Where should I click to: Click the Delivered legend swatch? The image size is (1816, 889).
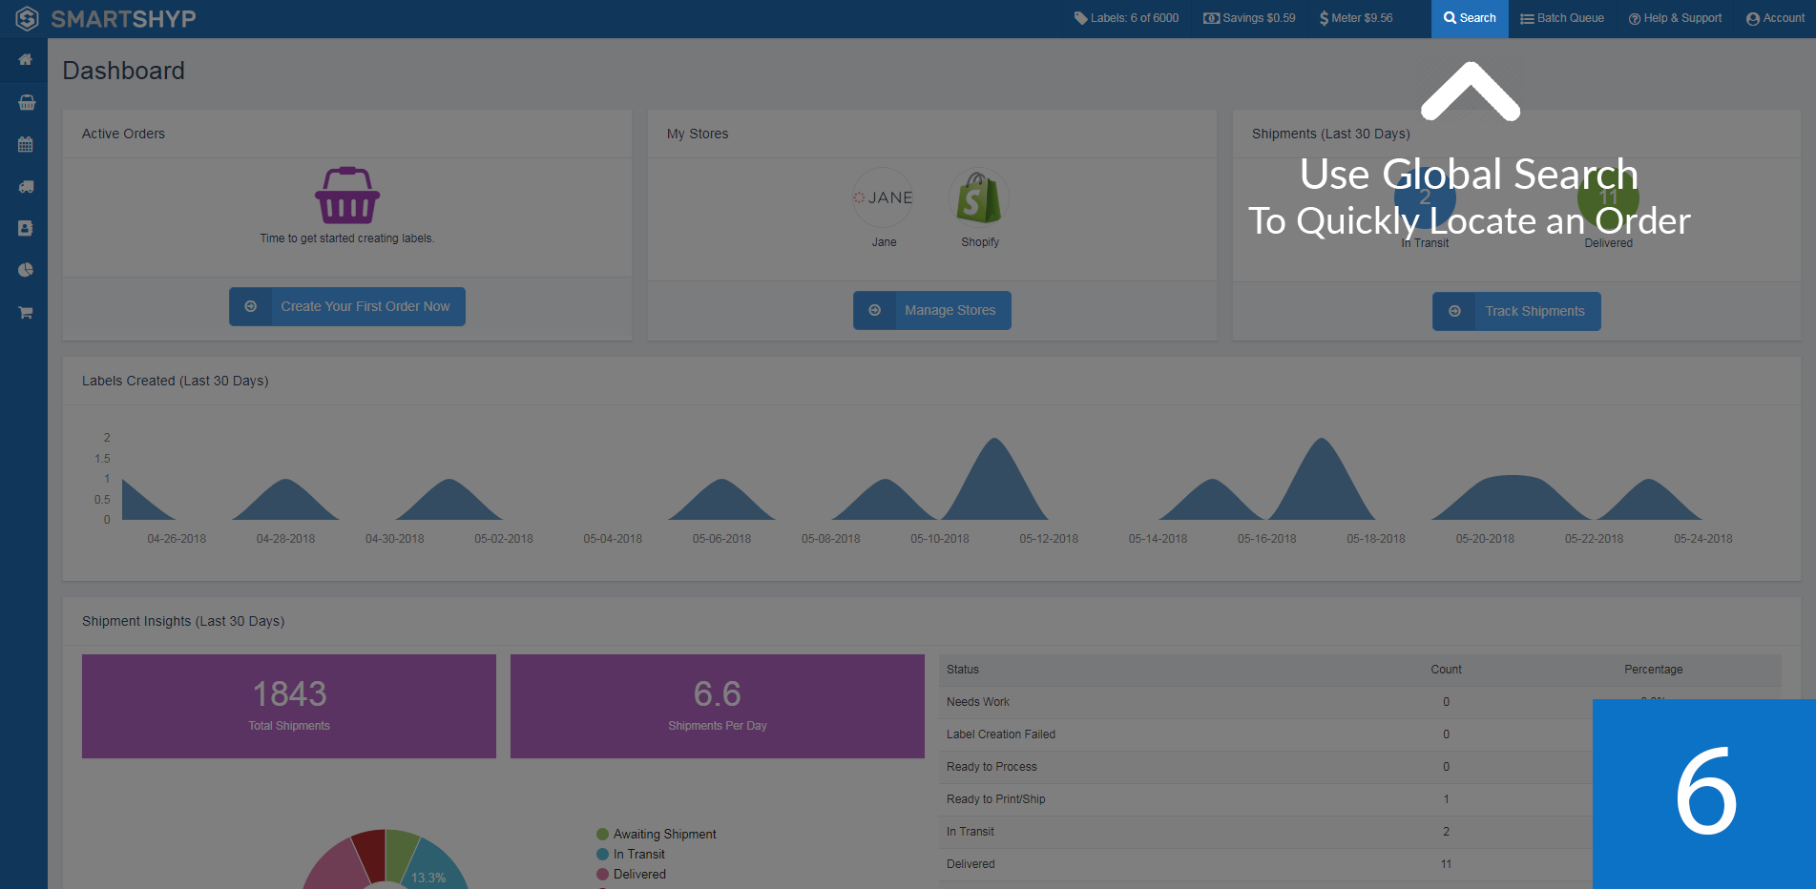pyautogui.click(x=602, y=874)
